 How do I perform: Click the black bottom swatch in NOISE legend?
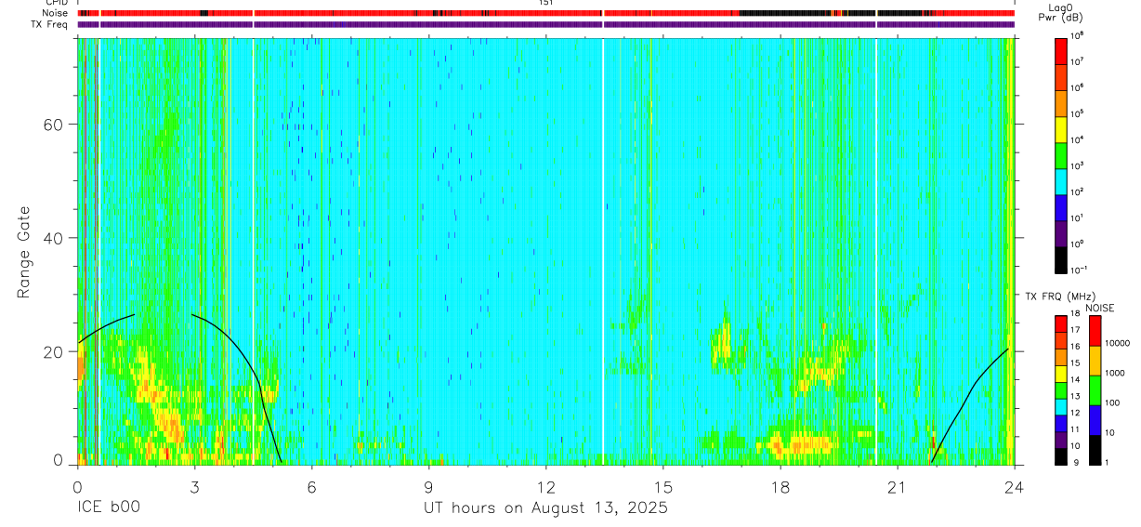point(1095,450)
